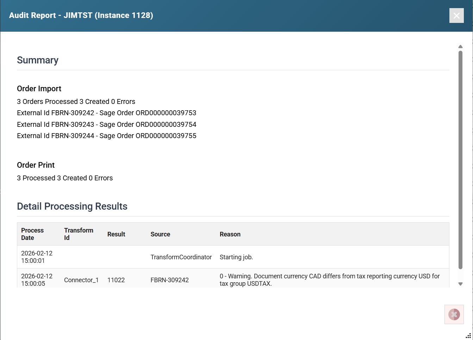This screenshot has height=340, width=473.
Task: Click the Connector_1 transform id cell
Action: click(x=81, y=280)
